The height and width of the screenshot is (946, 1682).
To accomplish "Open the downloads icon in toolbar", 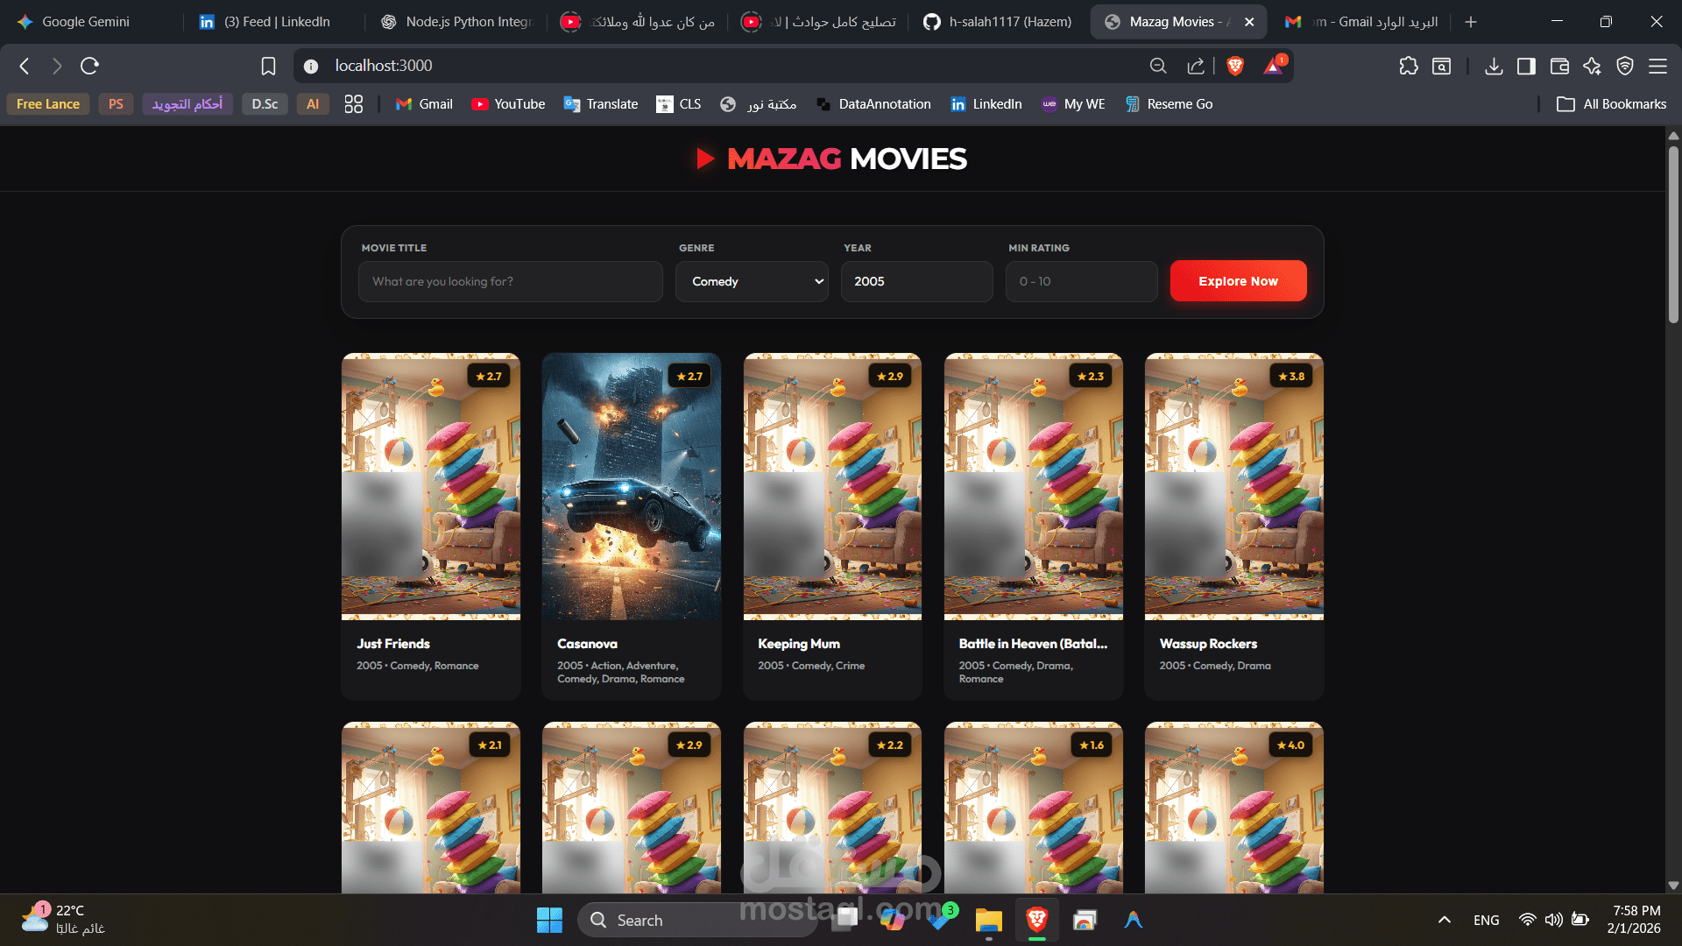I will [x=1494, y=66].
